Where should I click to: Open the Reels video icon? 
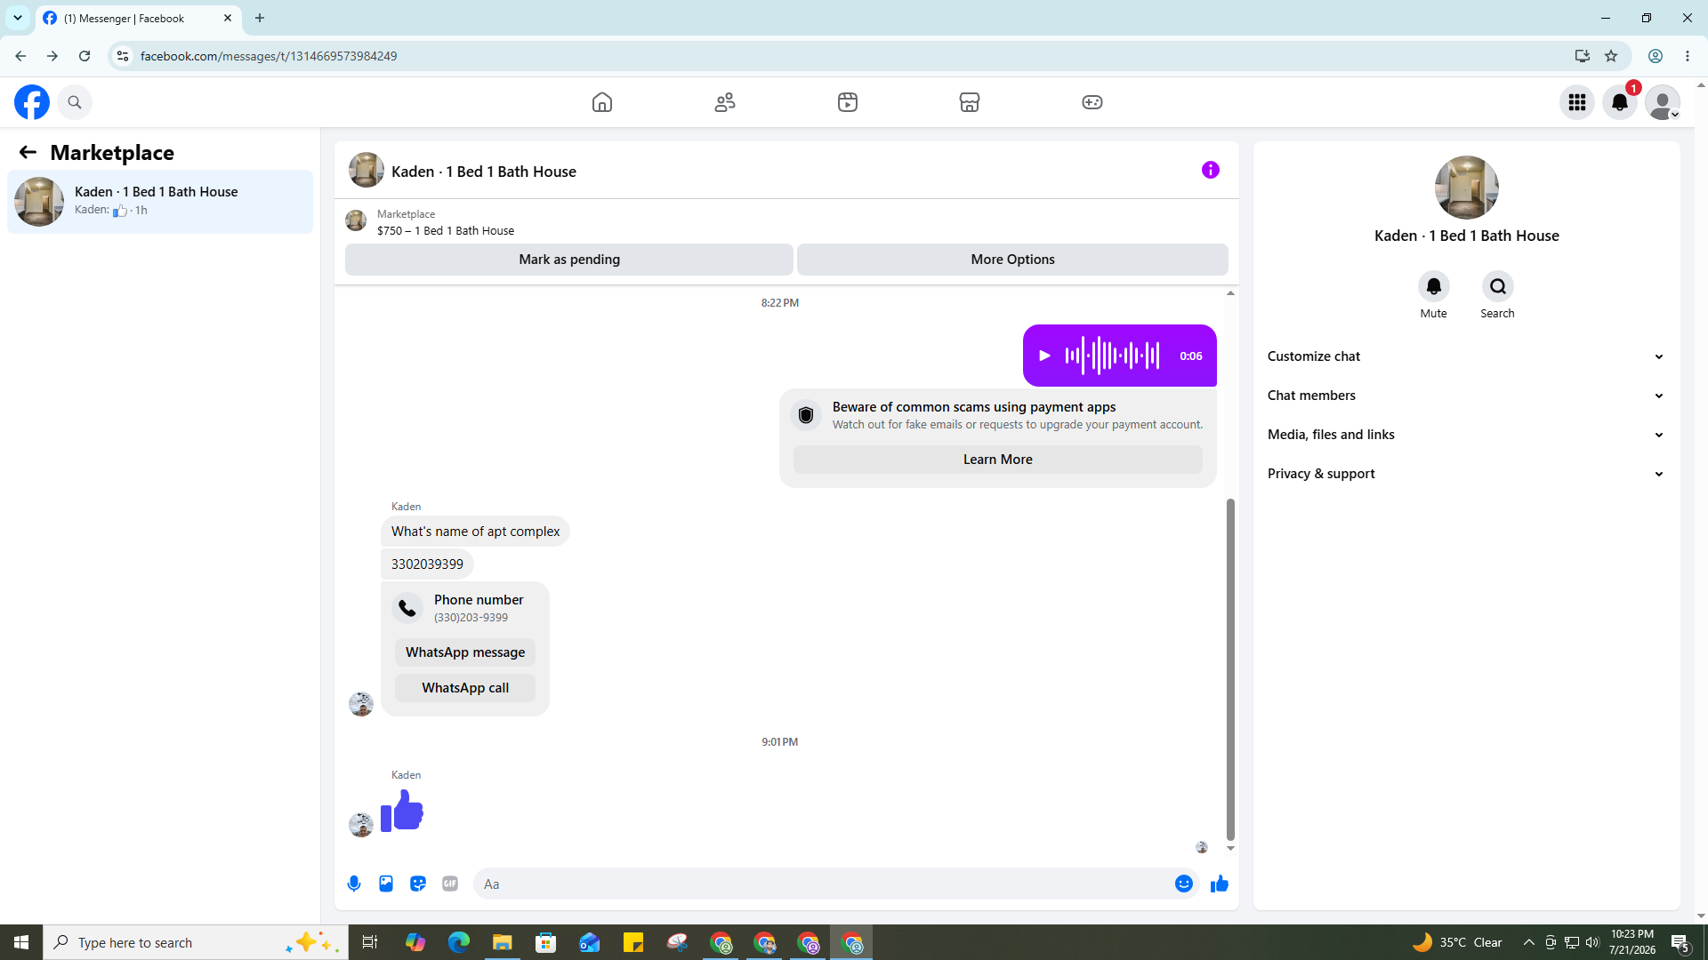848,102
